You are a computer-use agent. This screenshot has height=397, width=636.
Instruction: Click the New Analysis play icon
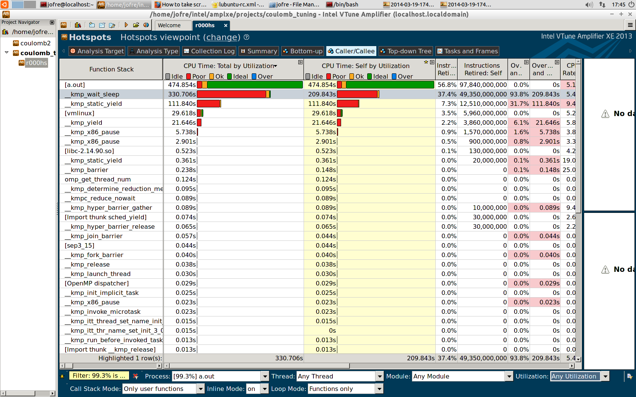[126, 25]
